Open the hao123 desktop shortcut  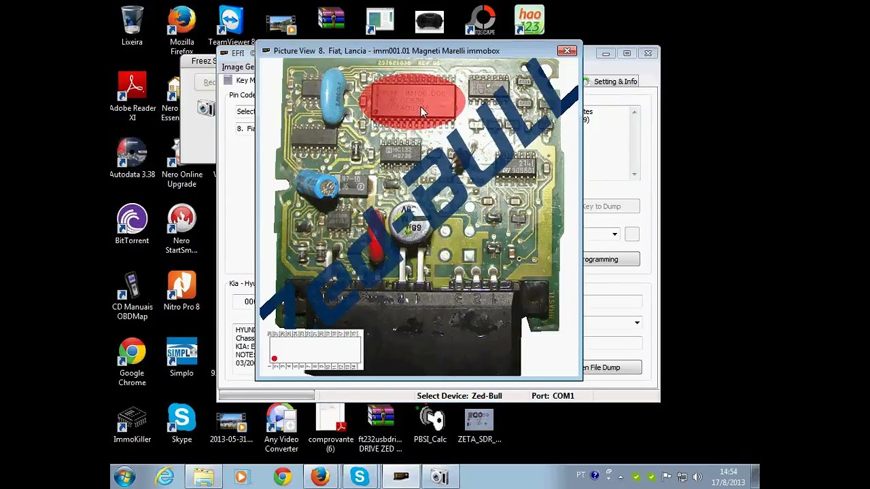coord(529,20)
